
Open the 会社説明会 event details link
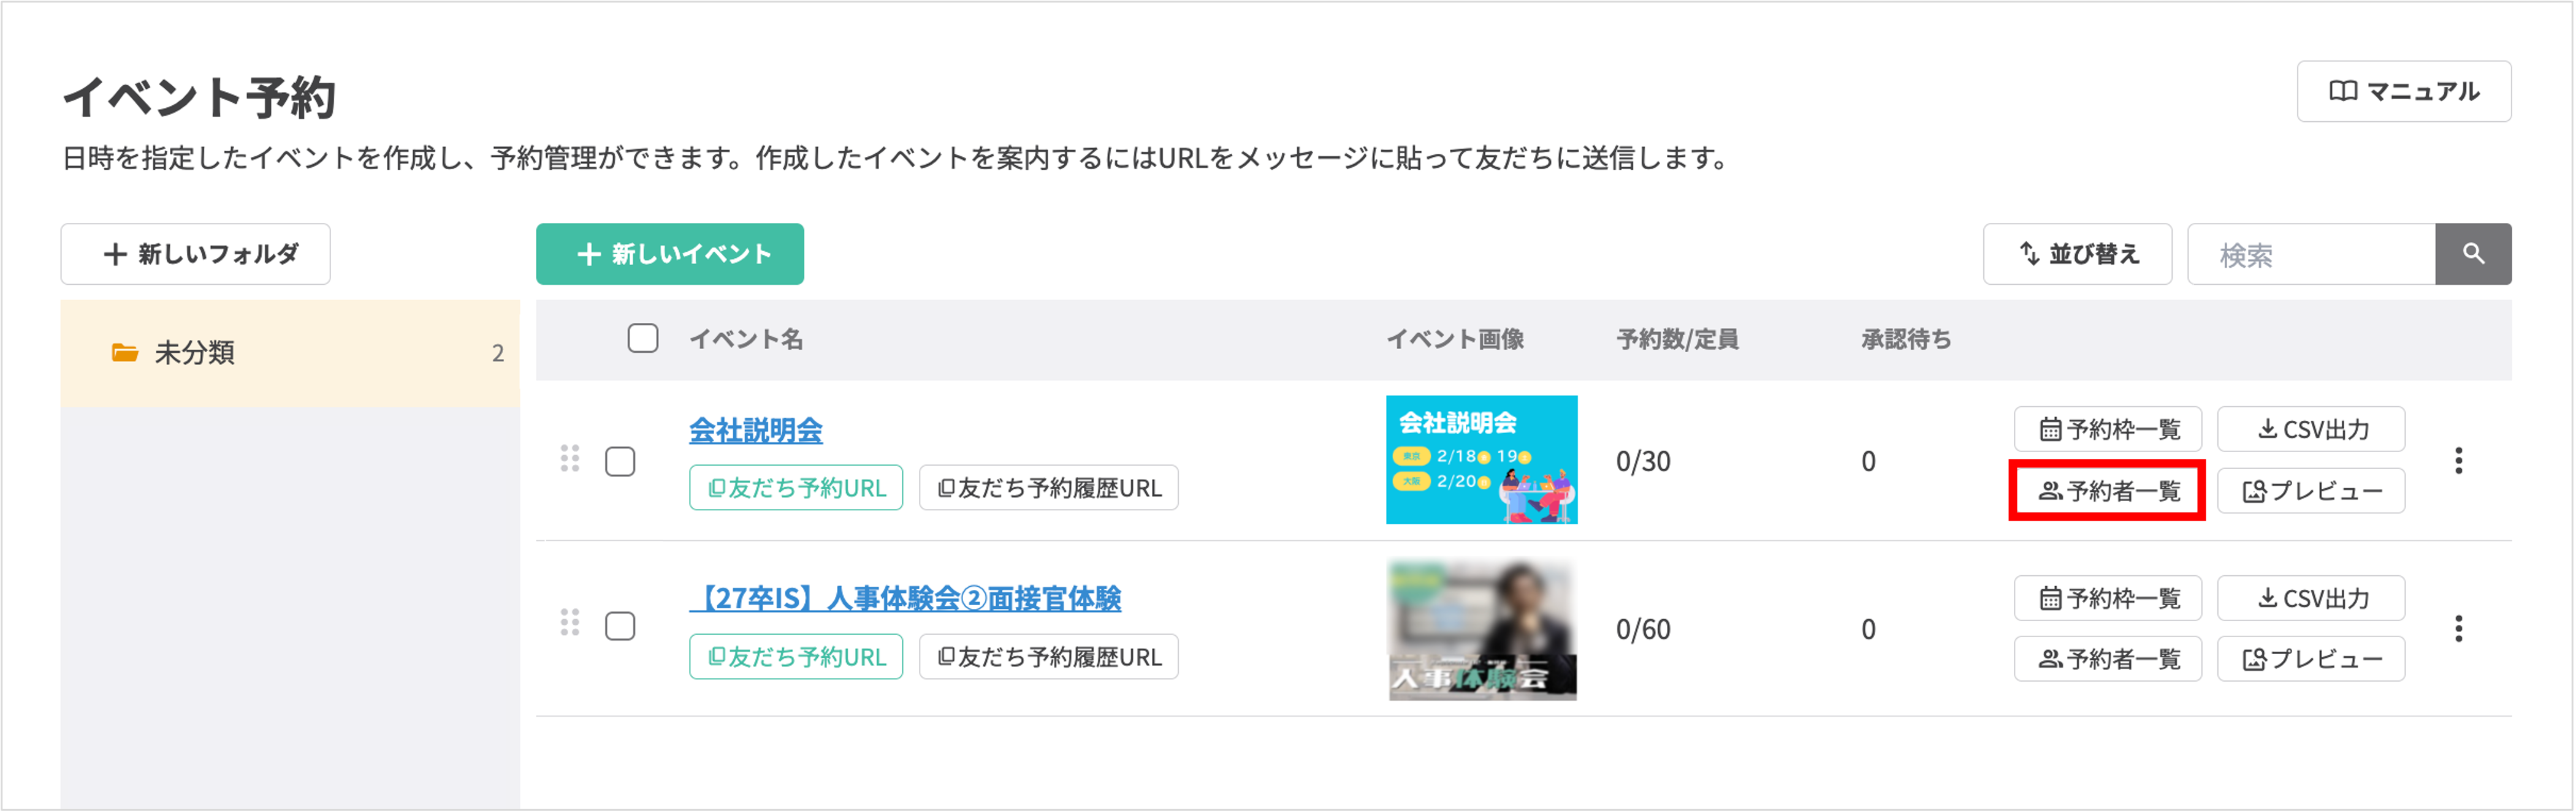[757, 431]
